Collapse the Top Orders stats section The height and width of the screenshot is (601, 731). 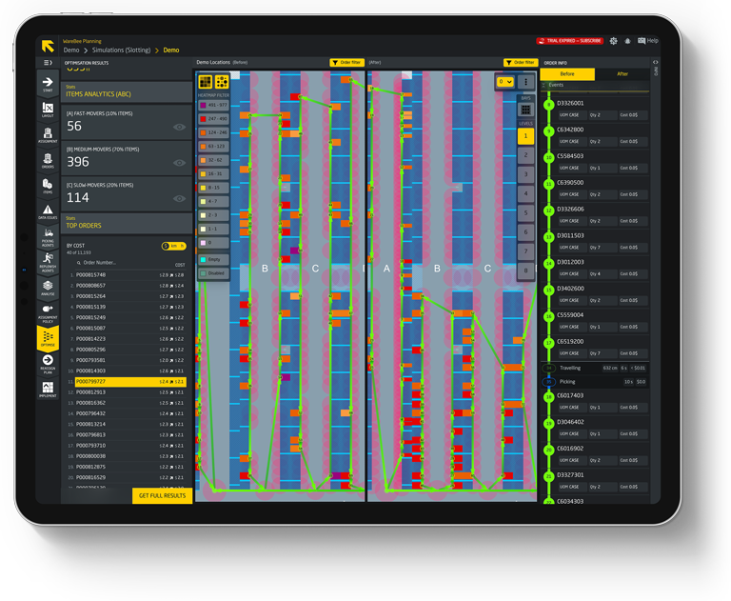pos(127,223)
